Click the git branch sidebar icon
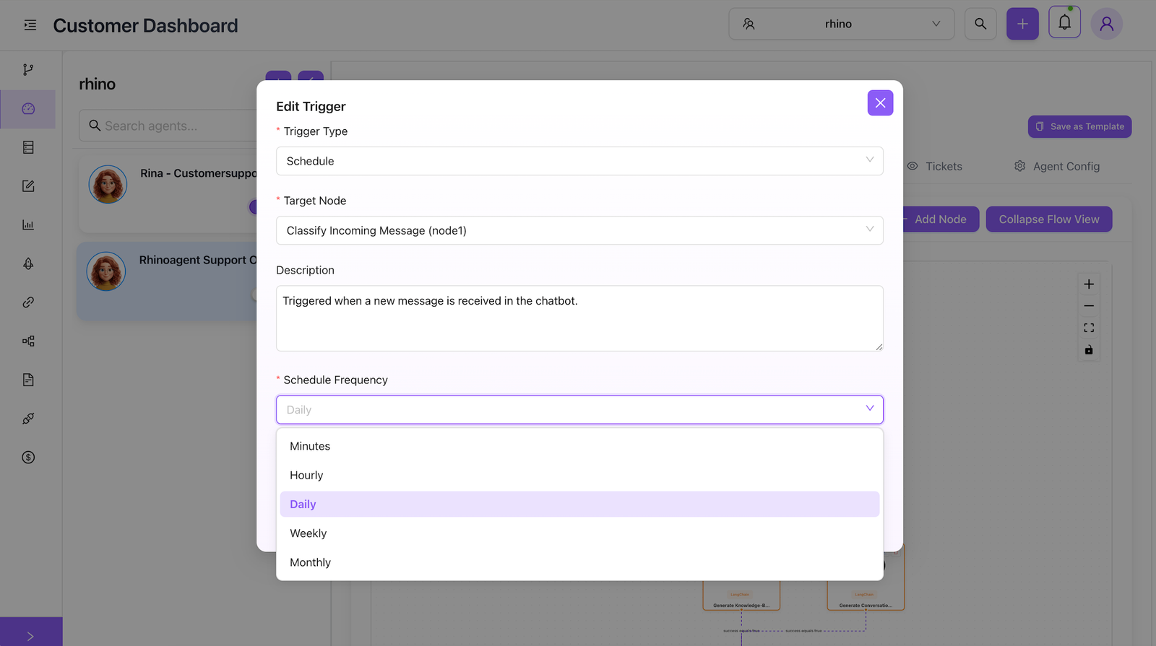Image resolution: width=1156 pixels, height=646 pixels. [28, 70]
